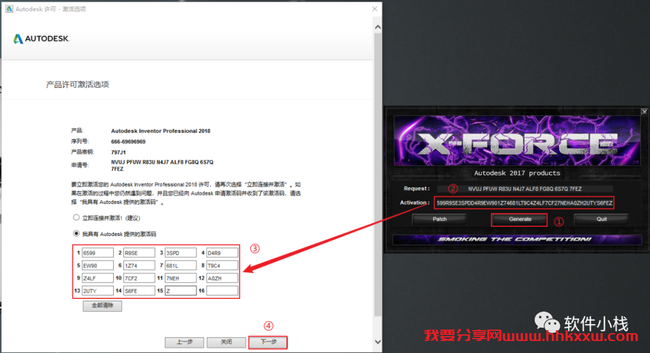Click the serial number text 666-69696969

[128, 142]
